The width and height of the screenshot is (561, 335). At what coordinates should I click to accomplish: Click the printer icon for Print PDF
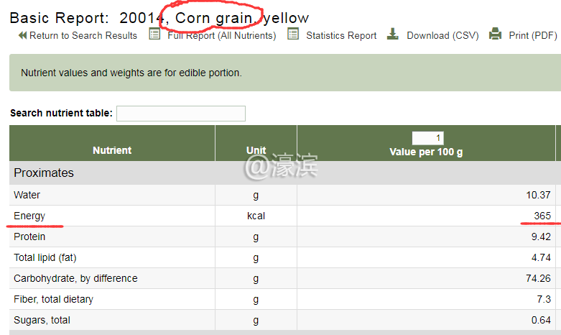point(495,34)
